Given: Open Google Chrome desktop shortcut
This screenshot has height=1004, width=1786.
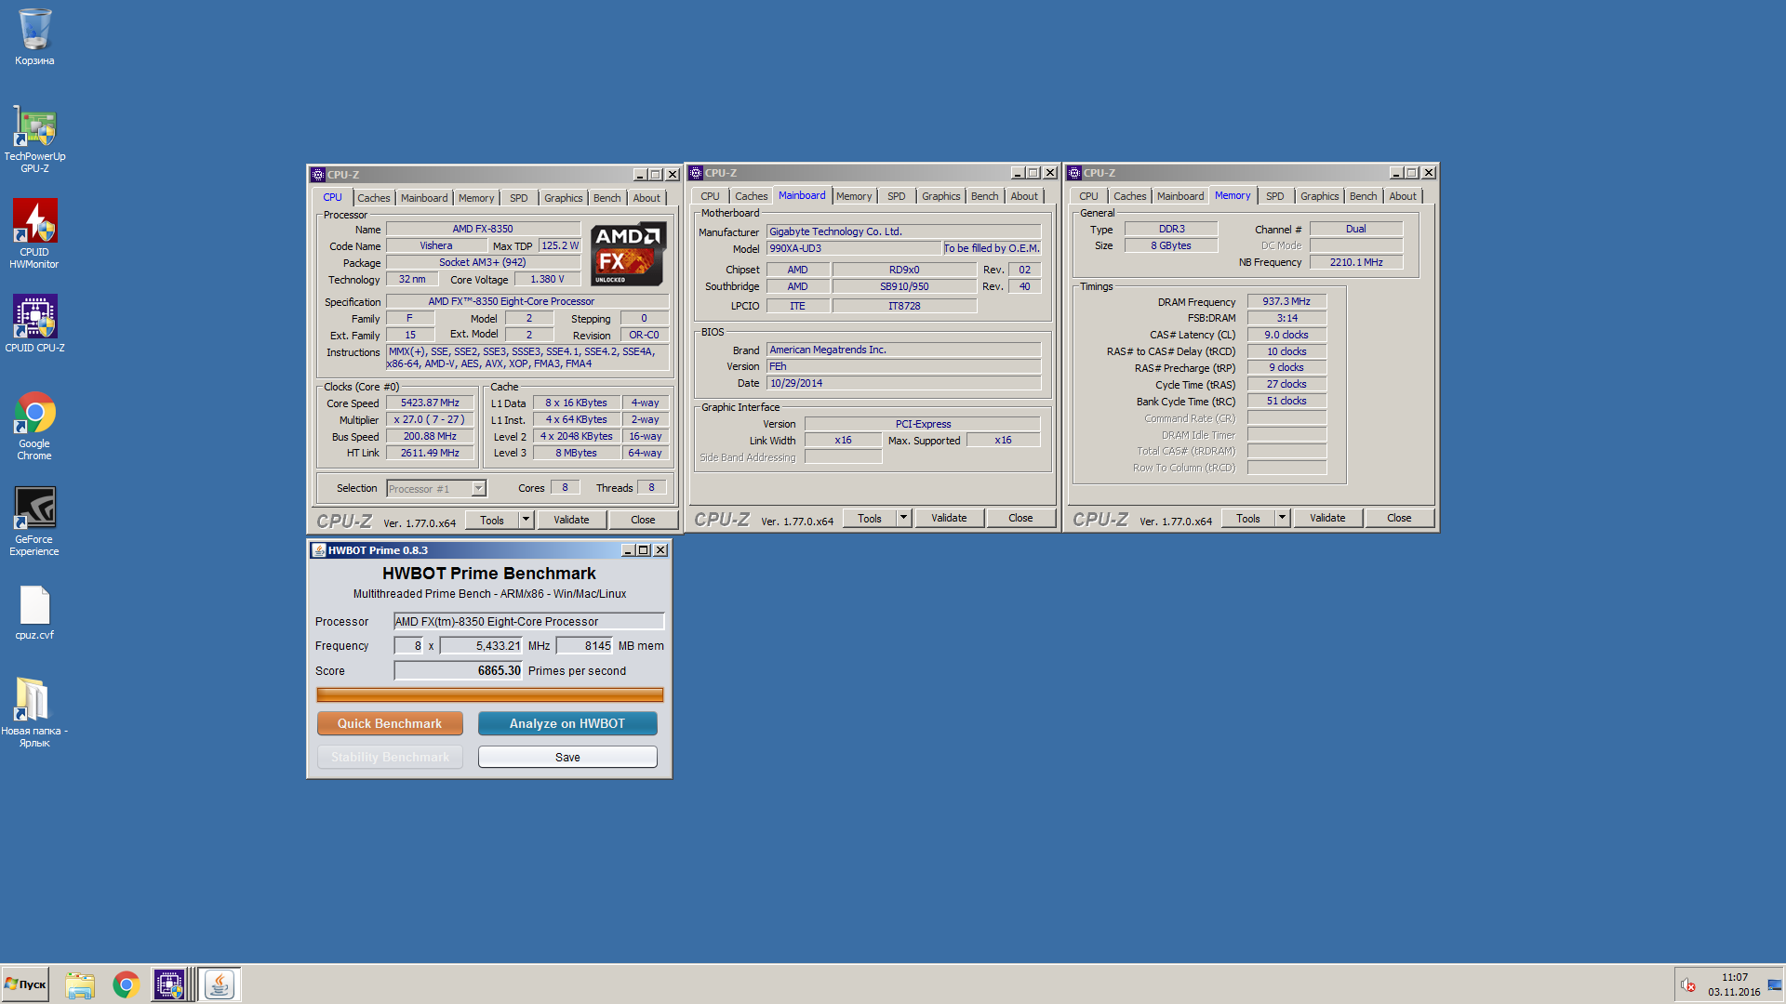Looking at the screenshot, I should tap(34, 426).
